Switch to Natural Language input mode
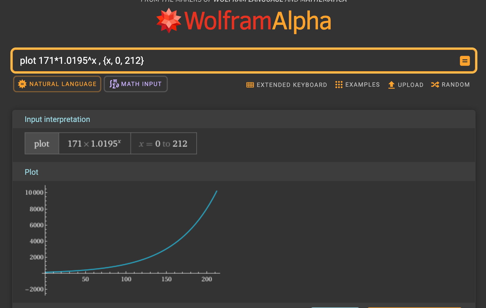The width and height of the screenshot is (486, 308). point(57,84)
